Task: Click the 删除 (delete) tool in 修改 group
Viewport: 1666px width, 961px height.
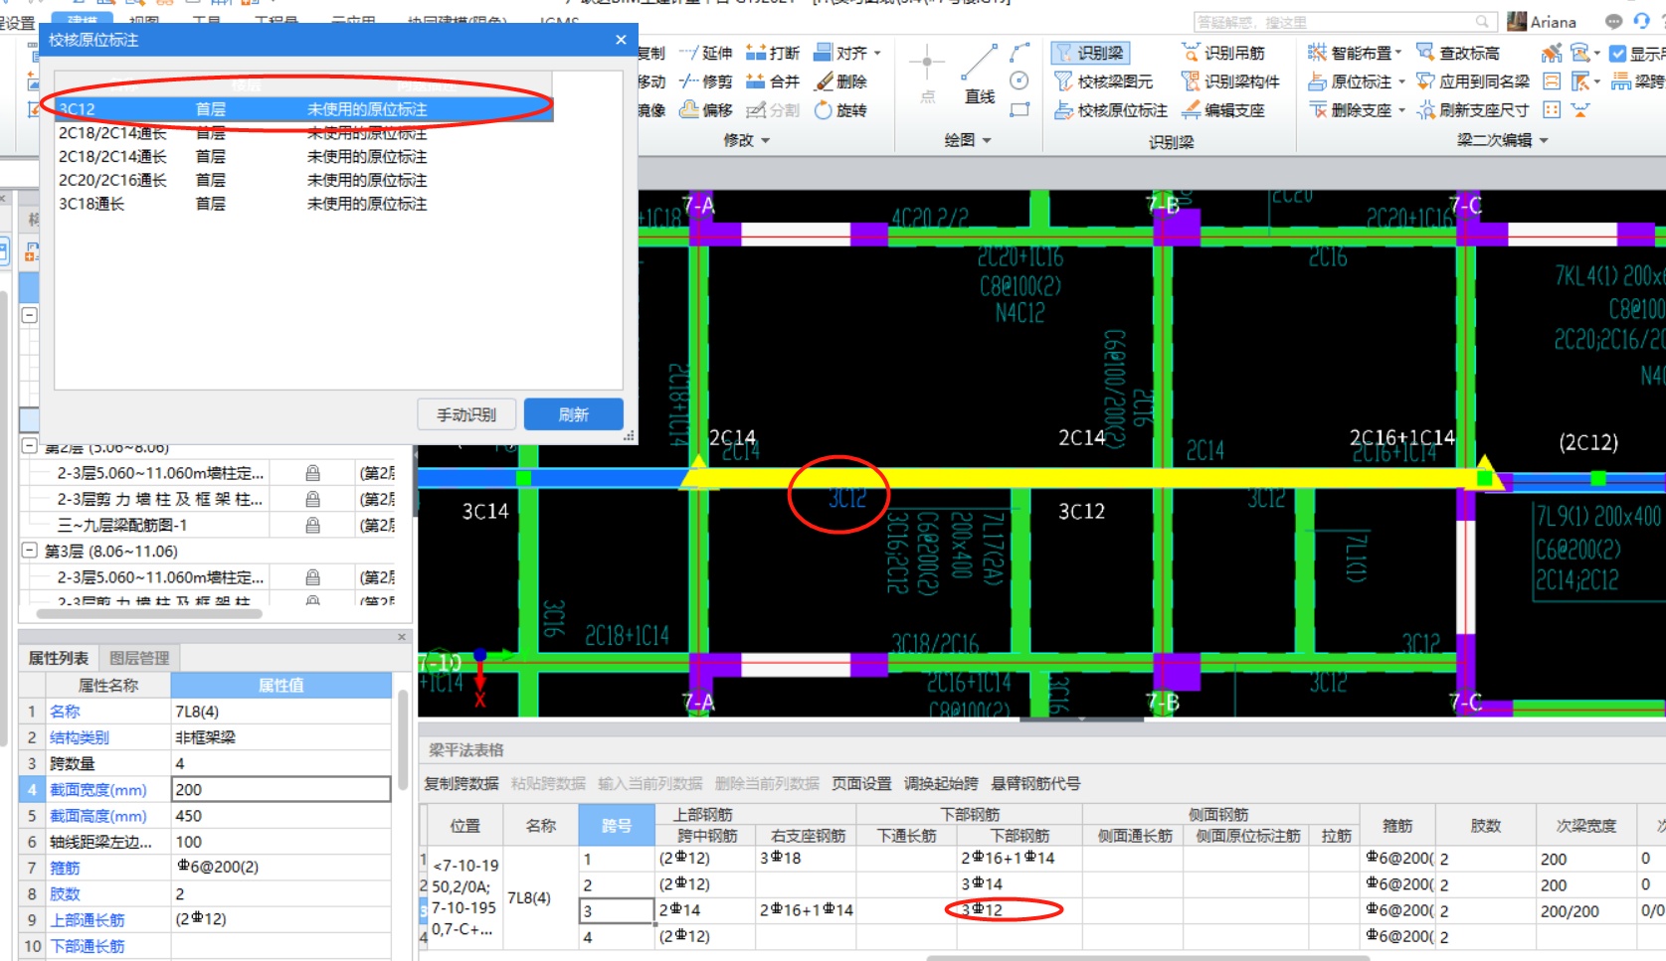Action: point(840,81)
